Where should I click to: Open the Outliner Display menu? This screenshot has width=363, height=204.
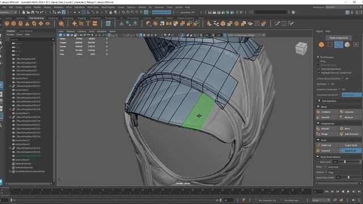[10, 35]
